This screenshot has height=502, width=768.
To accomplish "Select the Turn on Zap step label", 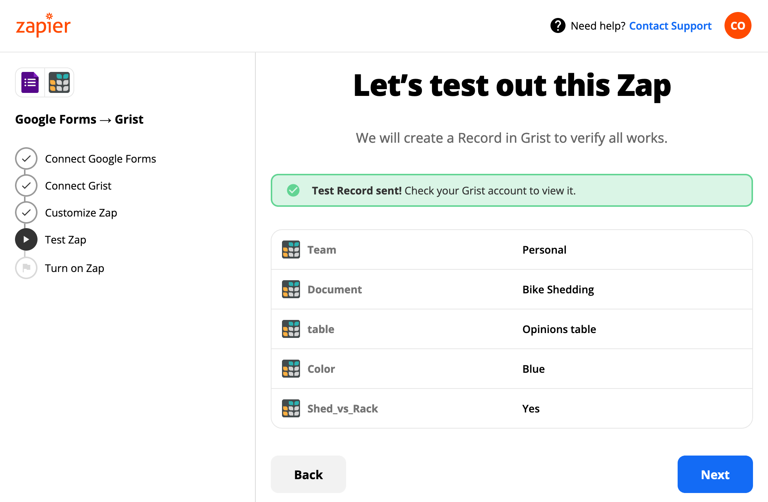I will (x=75, y=268).
